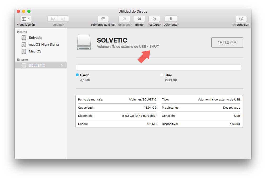Click the SOLVETIC volume title
266x180 pixels.
(112, 40)
